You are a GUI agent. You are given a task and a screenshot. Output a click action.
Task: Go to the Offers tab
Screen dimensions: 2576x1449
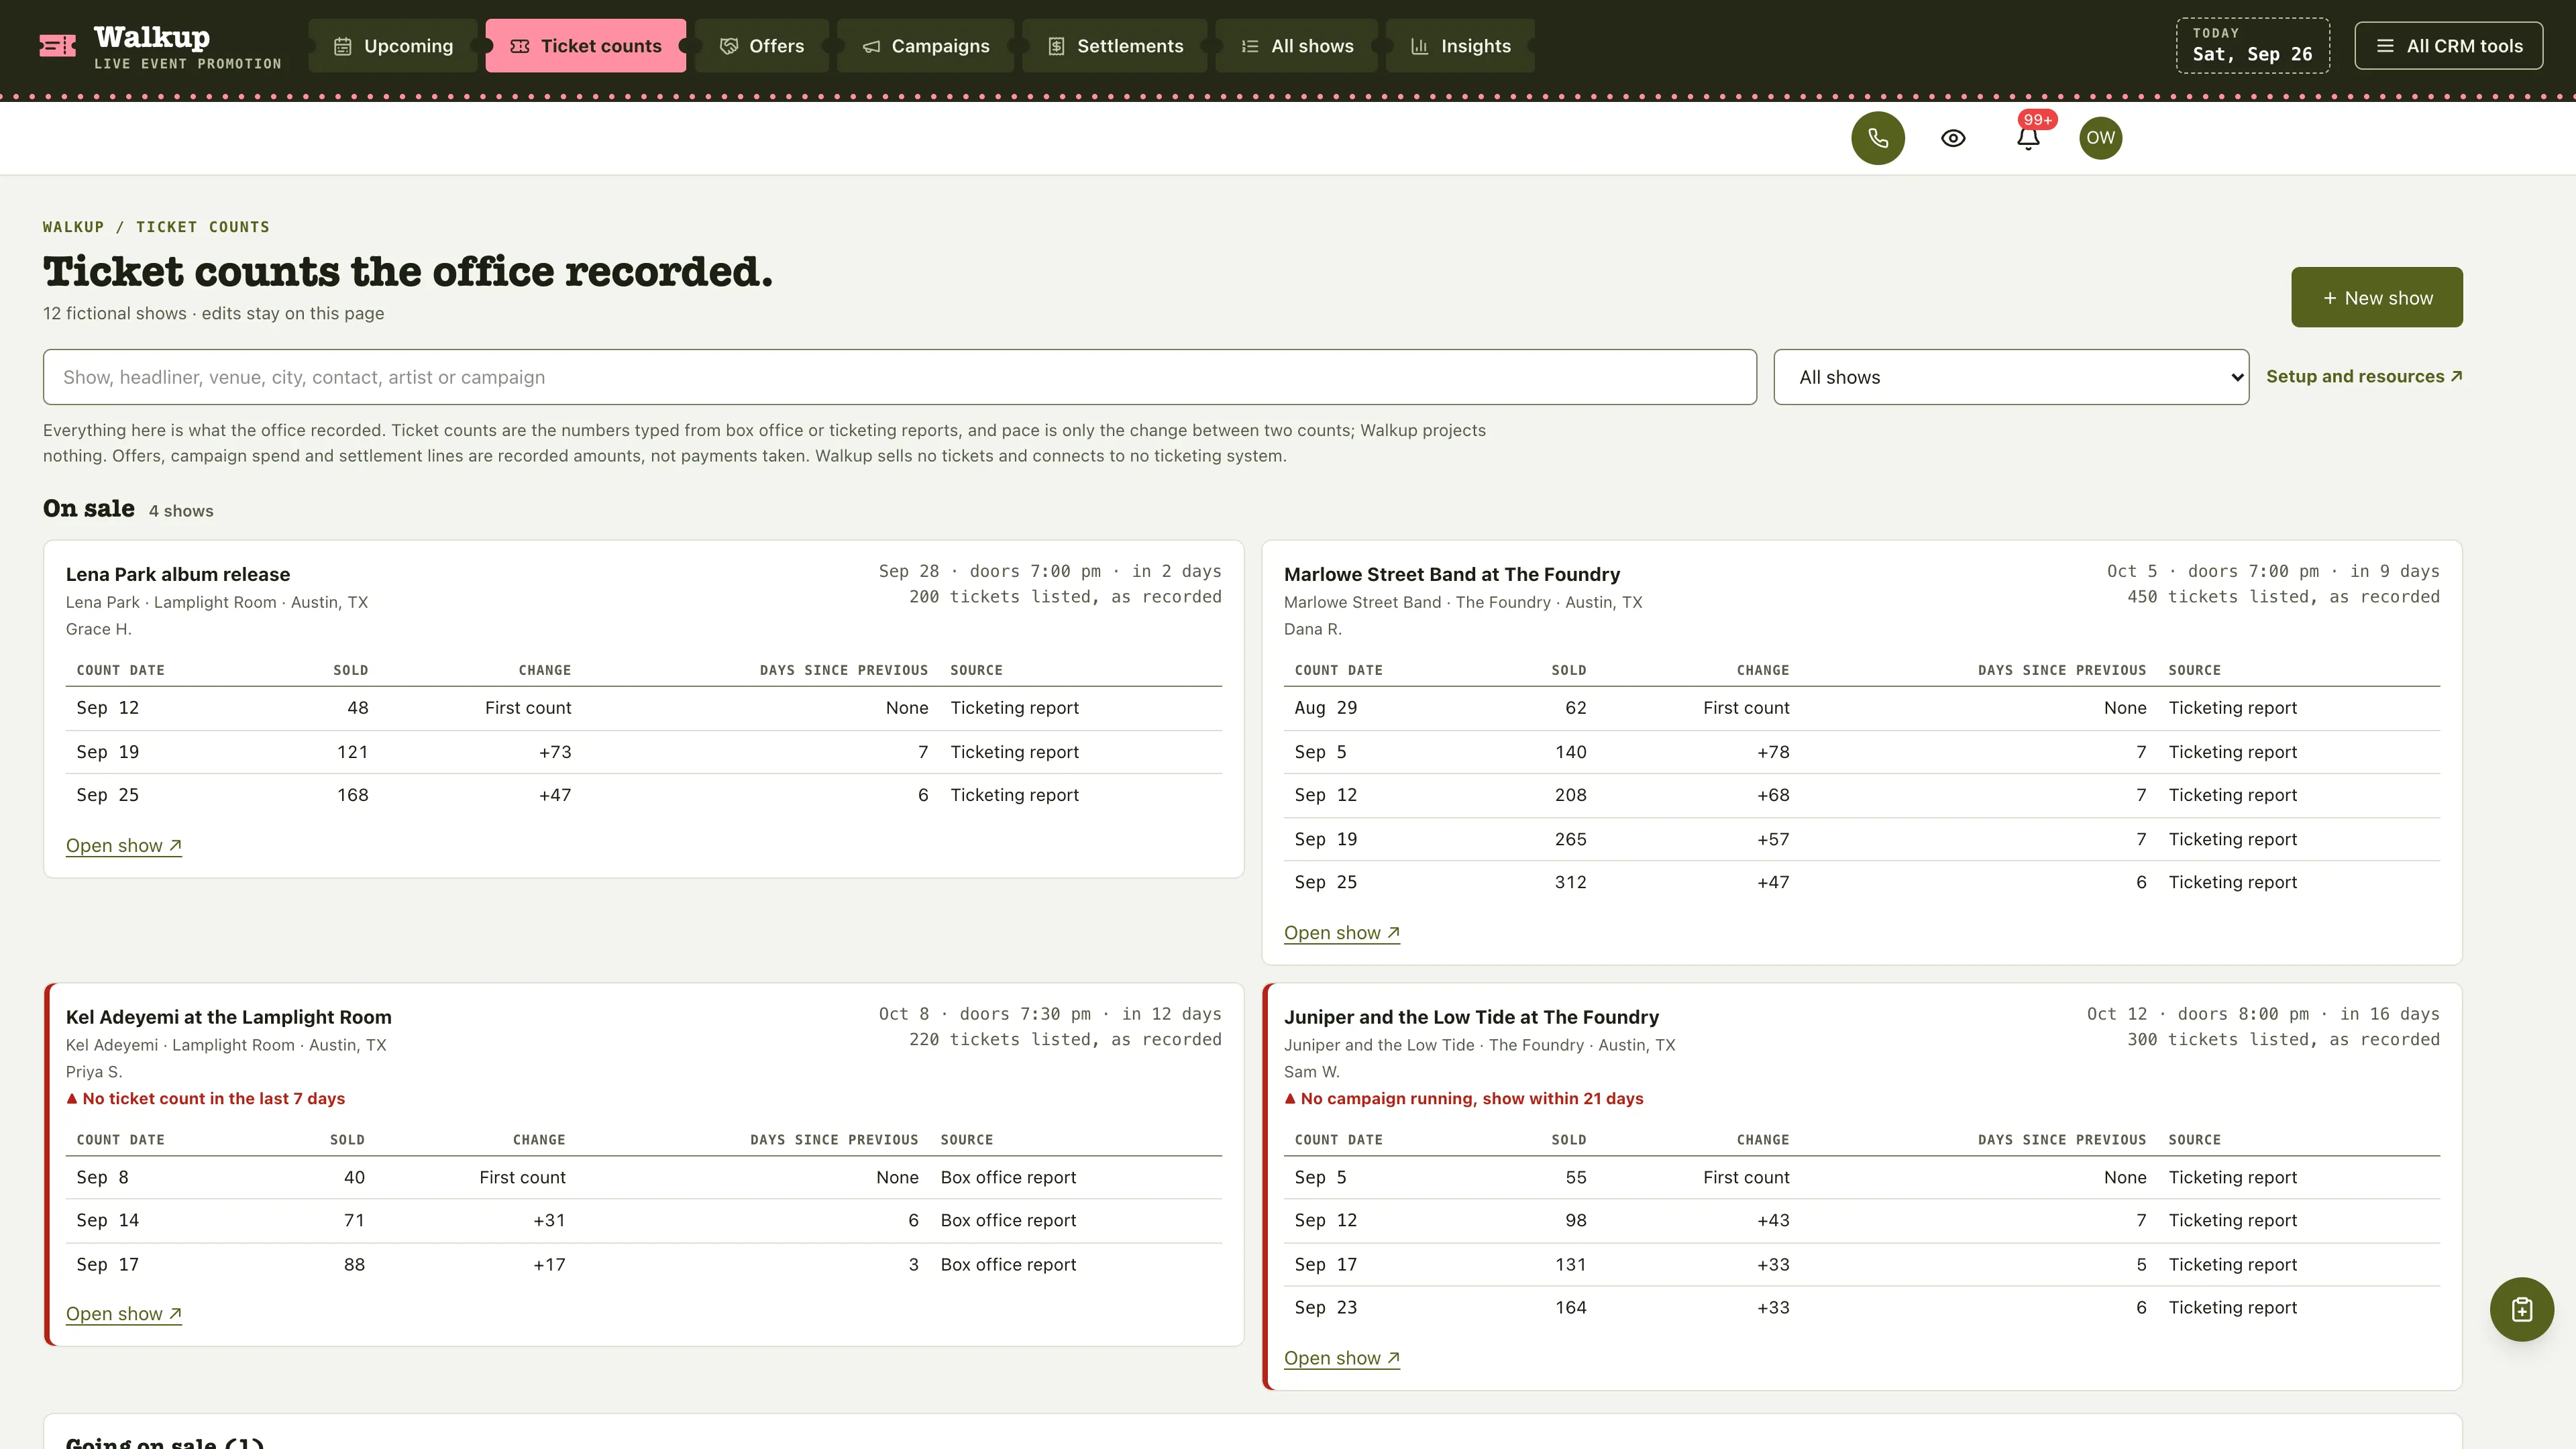coord(762,46)
